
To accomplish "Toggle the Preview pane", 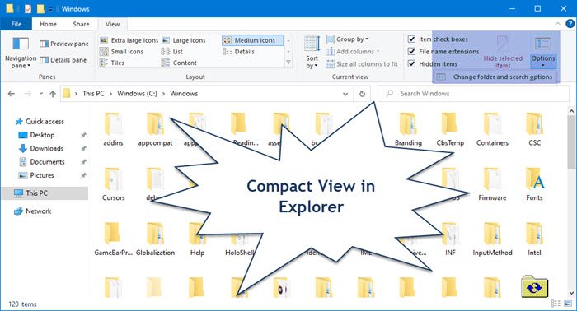I will coord(64,44).
